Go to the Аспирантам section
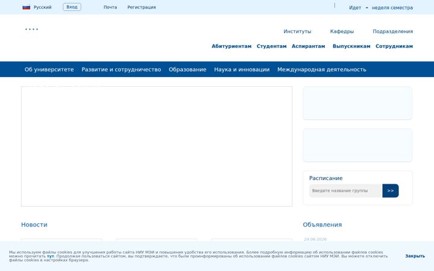This screenshot has width=434, height=271. [x=309, y=46]
